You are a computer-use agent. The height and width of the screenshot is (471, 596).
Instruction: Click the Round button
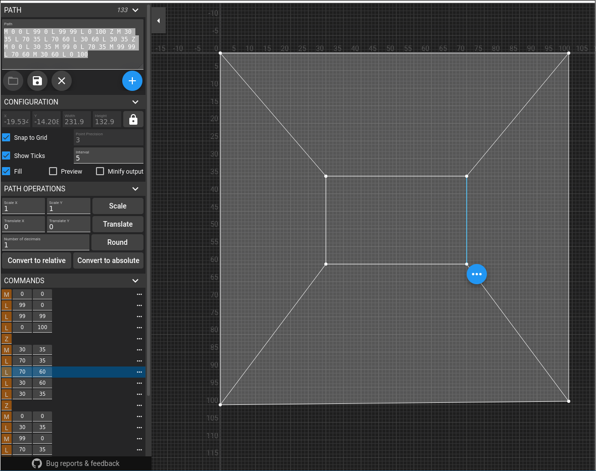117,242
